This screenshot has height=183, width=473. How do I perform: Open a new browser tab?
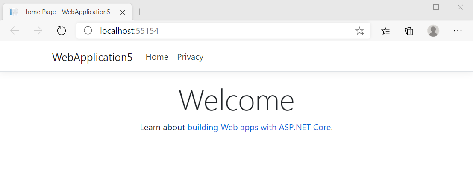[x=140, y=12]
